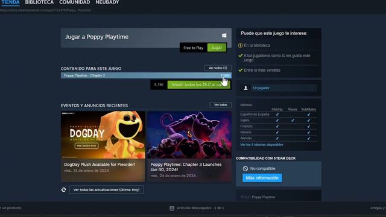Open the Un jugador category link

261,88
